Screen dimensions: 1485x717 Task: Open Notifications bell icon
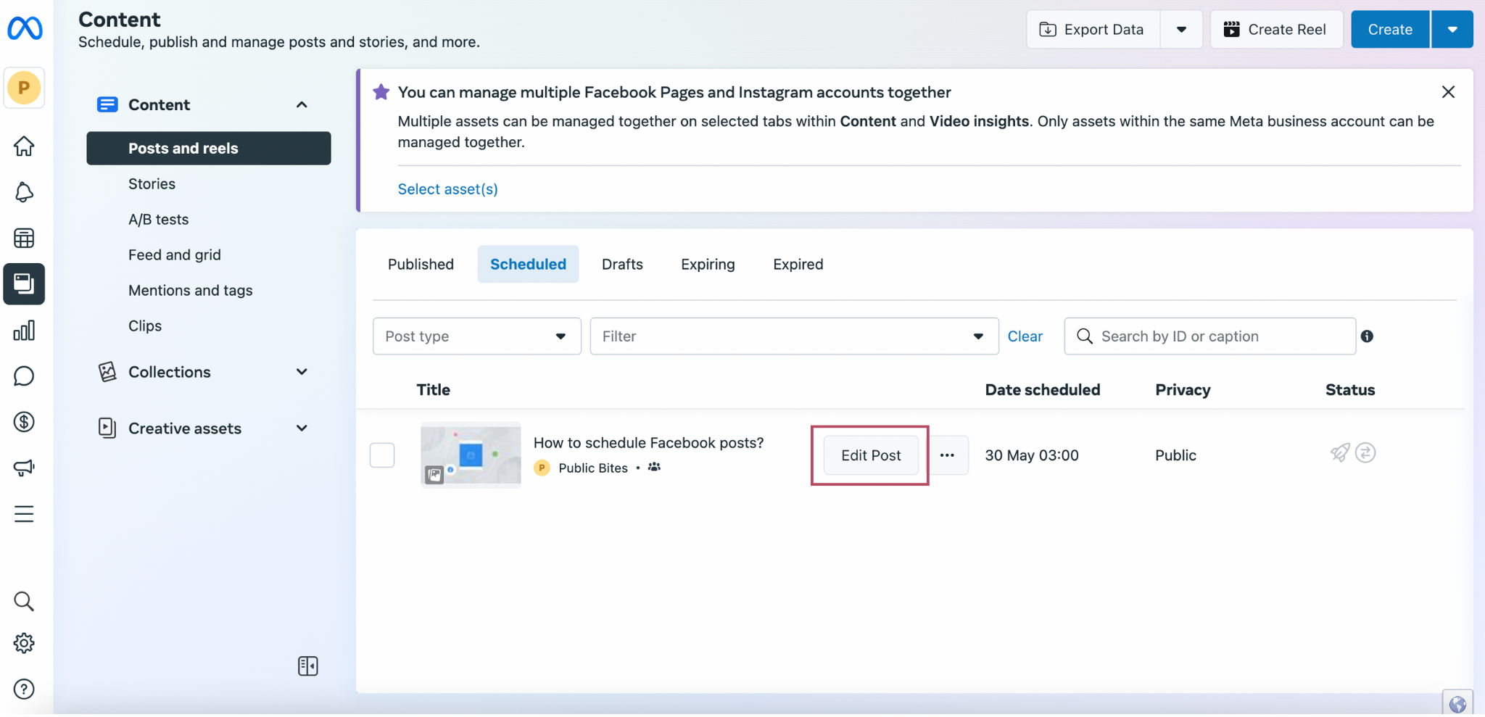24,192
